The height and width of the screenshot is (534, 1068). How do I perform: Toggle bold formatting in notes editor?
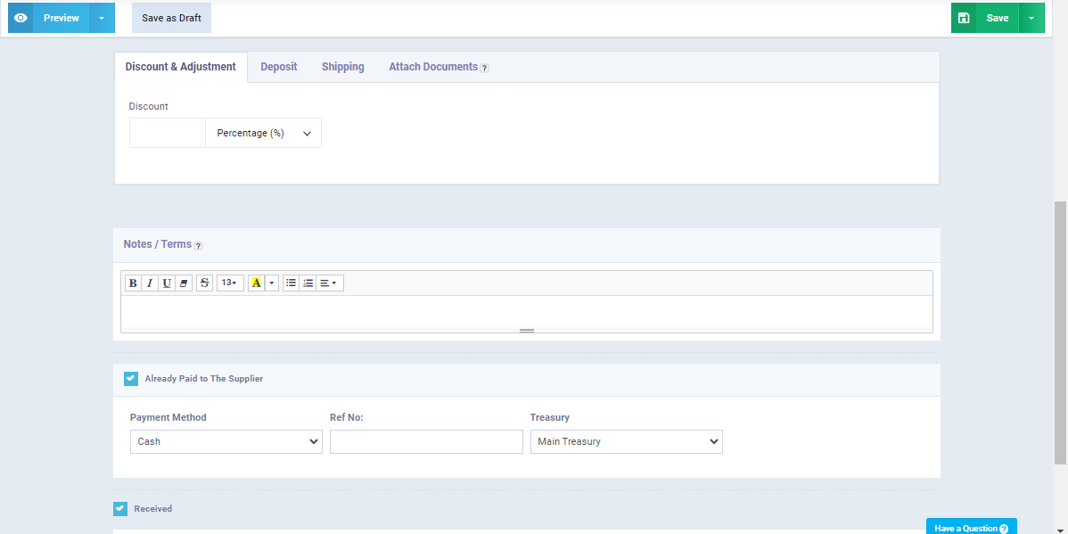(133, 283)
